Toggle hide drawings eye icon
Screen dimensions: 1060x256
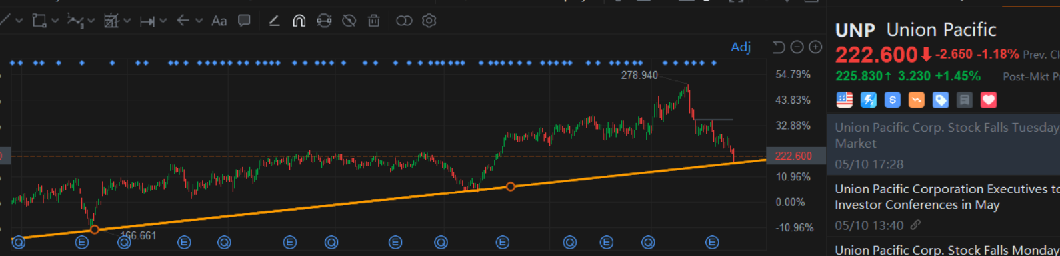[349, 21]
